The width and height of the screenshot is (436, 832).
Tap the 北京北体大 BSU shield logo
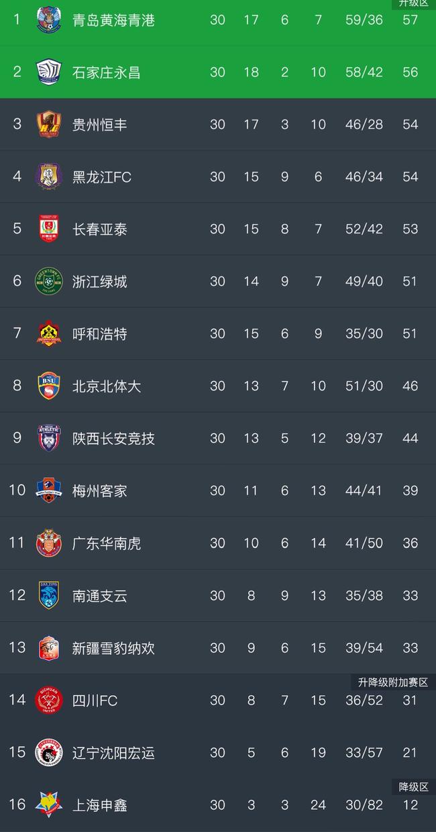[48, 386]
